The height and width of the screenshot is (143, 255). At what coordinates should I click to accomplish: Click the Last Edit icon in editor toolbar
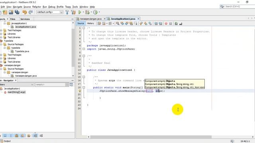[x=99, y=24]
